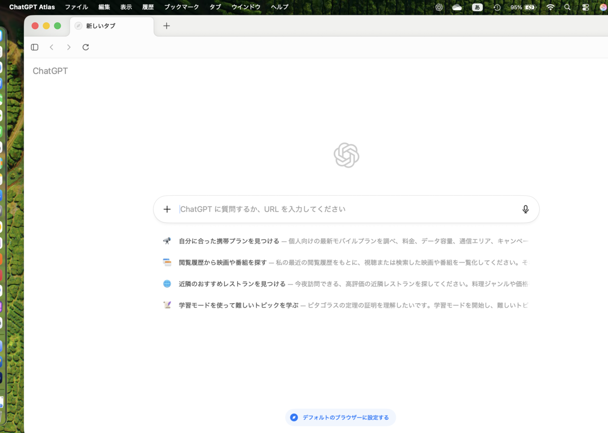Click the favicon on 新しいタブ tab
The height and width of the screenshot is (433, 608).
coord(79,26)
